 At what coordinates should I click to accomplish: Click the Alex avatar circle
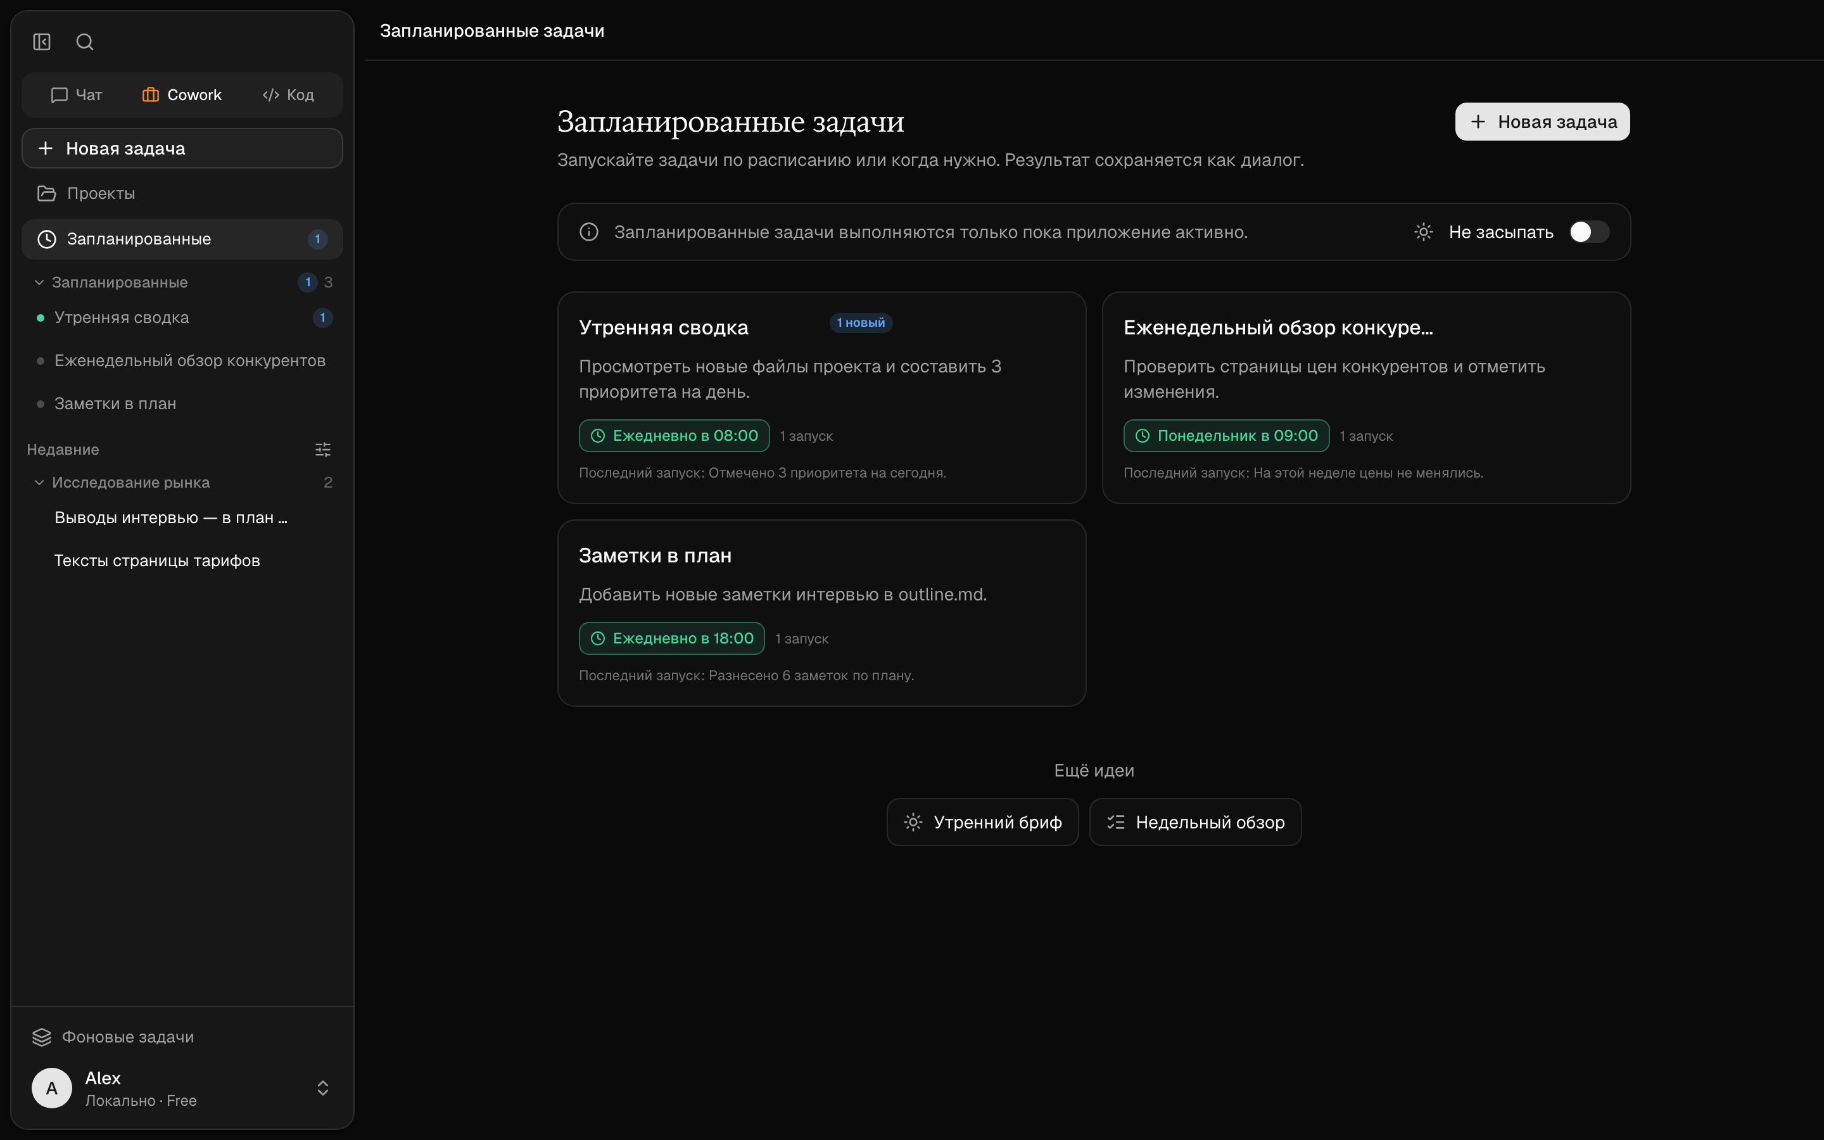click(51, 1088)
